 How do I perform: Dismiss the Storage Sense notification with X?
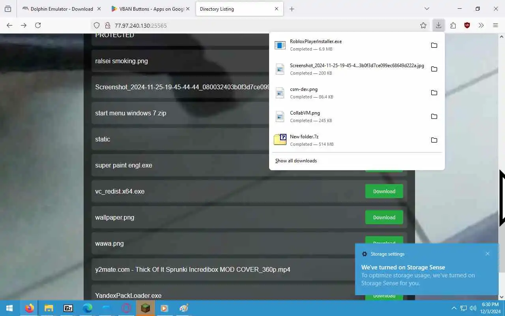488,254
